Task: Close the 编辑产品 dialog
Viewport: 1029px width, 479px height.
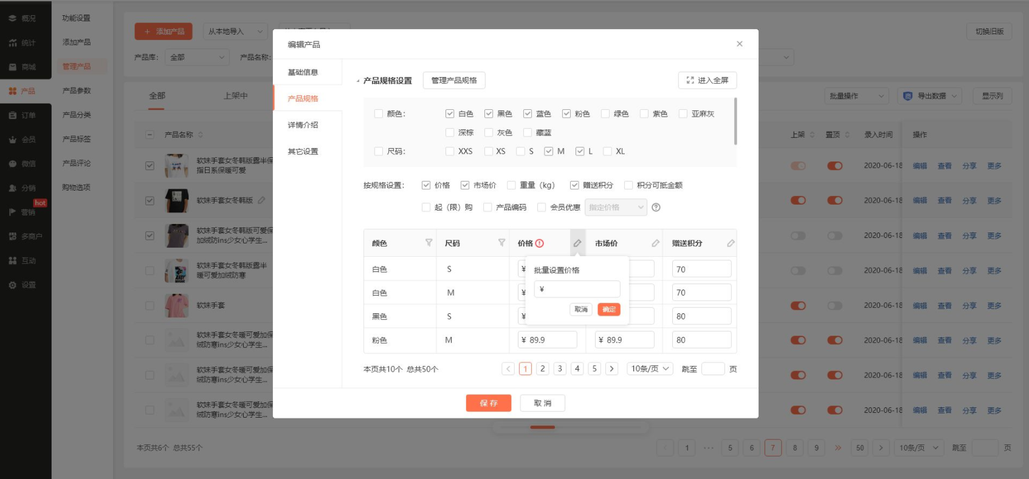Action: click(740, 44)
